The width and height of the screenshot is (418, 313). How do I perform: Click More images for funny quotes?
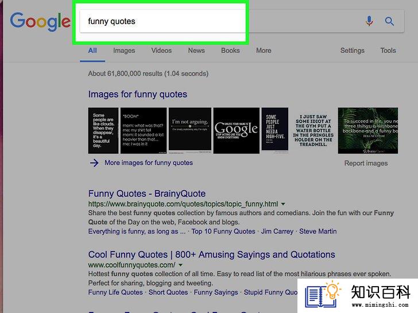coord(149,163)
